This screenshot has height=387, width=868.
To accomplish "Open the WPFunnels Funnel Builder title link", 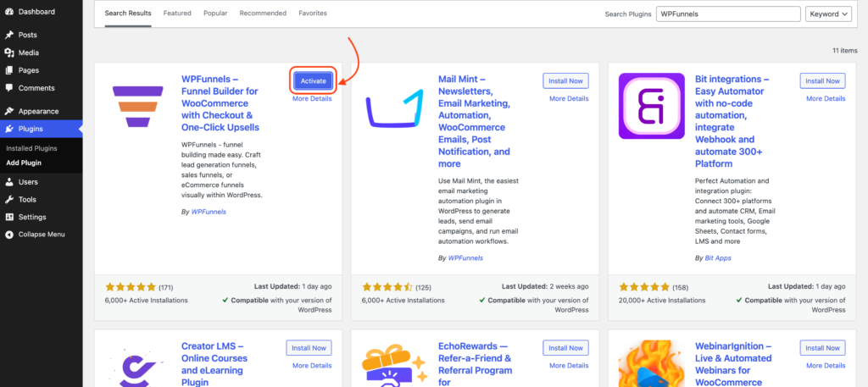I will tap(220, 103).
